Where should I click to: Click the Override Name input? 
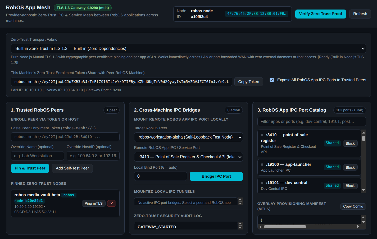37,156
